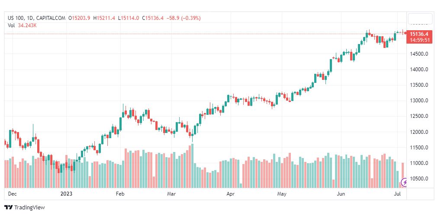Click the 2023 label on time axis
The height and width of the screenshot is (215, 438).
(x=66, y=194)
